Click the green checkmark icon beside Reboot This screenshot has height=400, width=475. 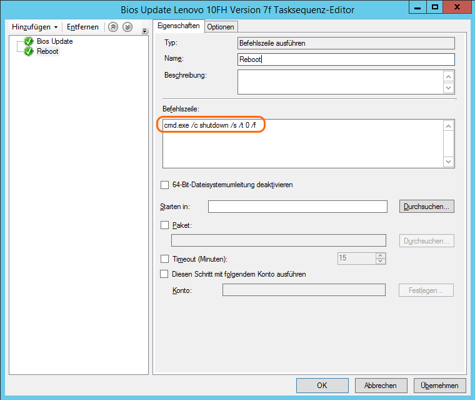pyautogui.click(x=29, y=51)
